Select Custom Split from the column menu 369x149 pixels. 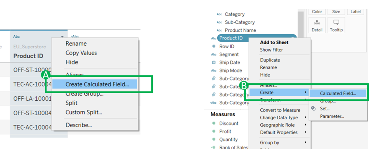[84, 112]
